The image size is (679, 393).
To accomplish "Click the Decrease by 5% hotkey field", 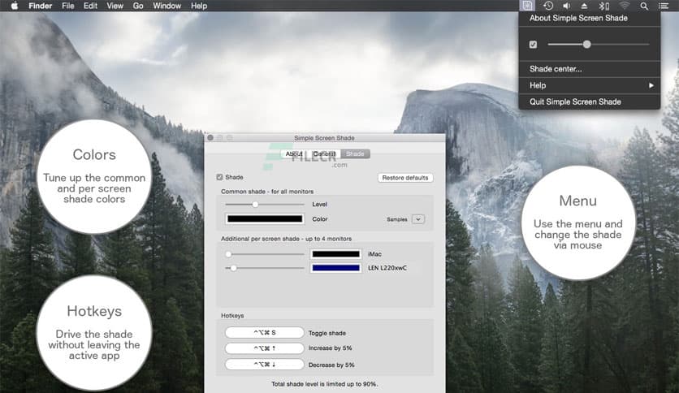I will pyautogui.click(x=265, y=365).
